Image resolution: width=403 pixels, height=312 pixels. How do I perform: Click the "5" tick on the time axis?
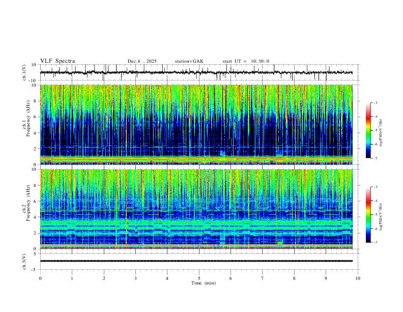point(199,278)
